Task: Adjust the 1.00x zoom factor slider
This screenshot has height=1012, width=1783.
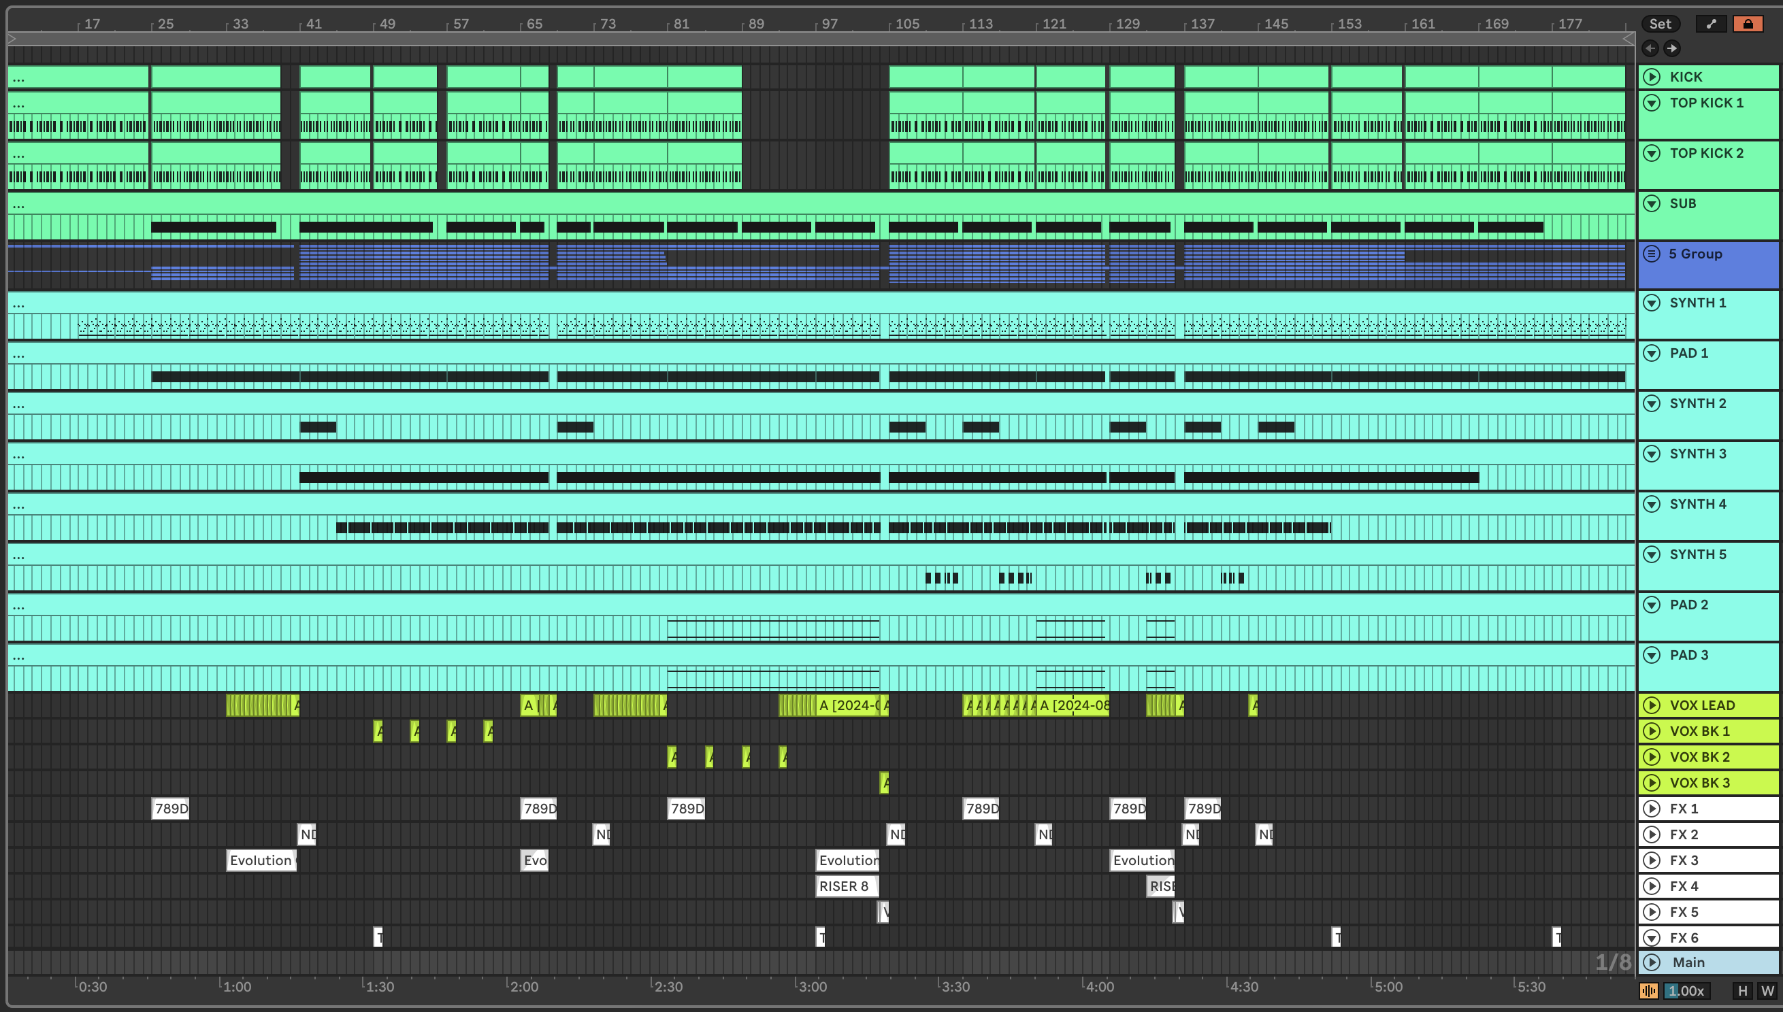Action: [1686, 990]
